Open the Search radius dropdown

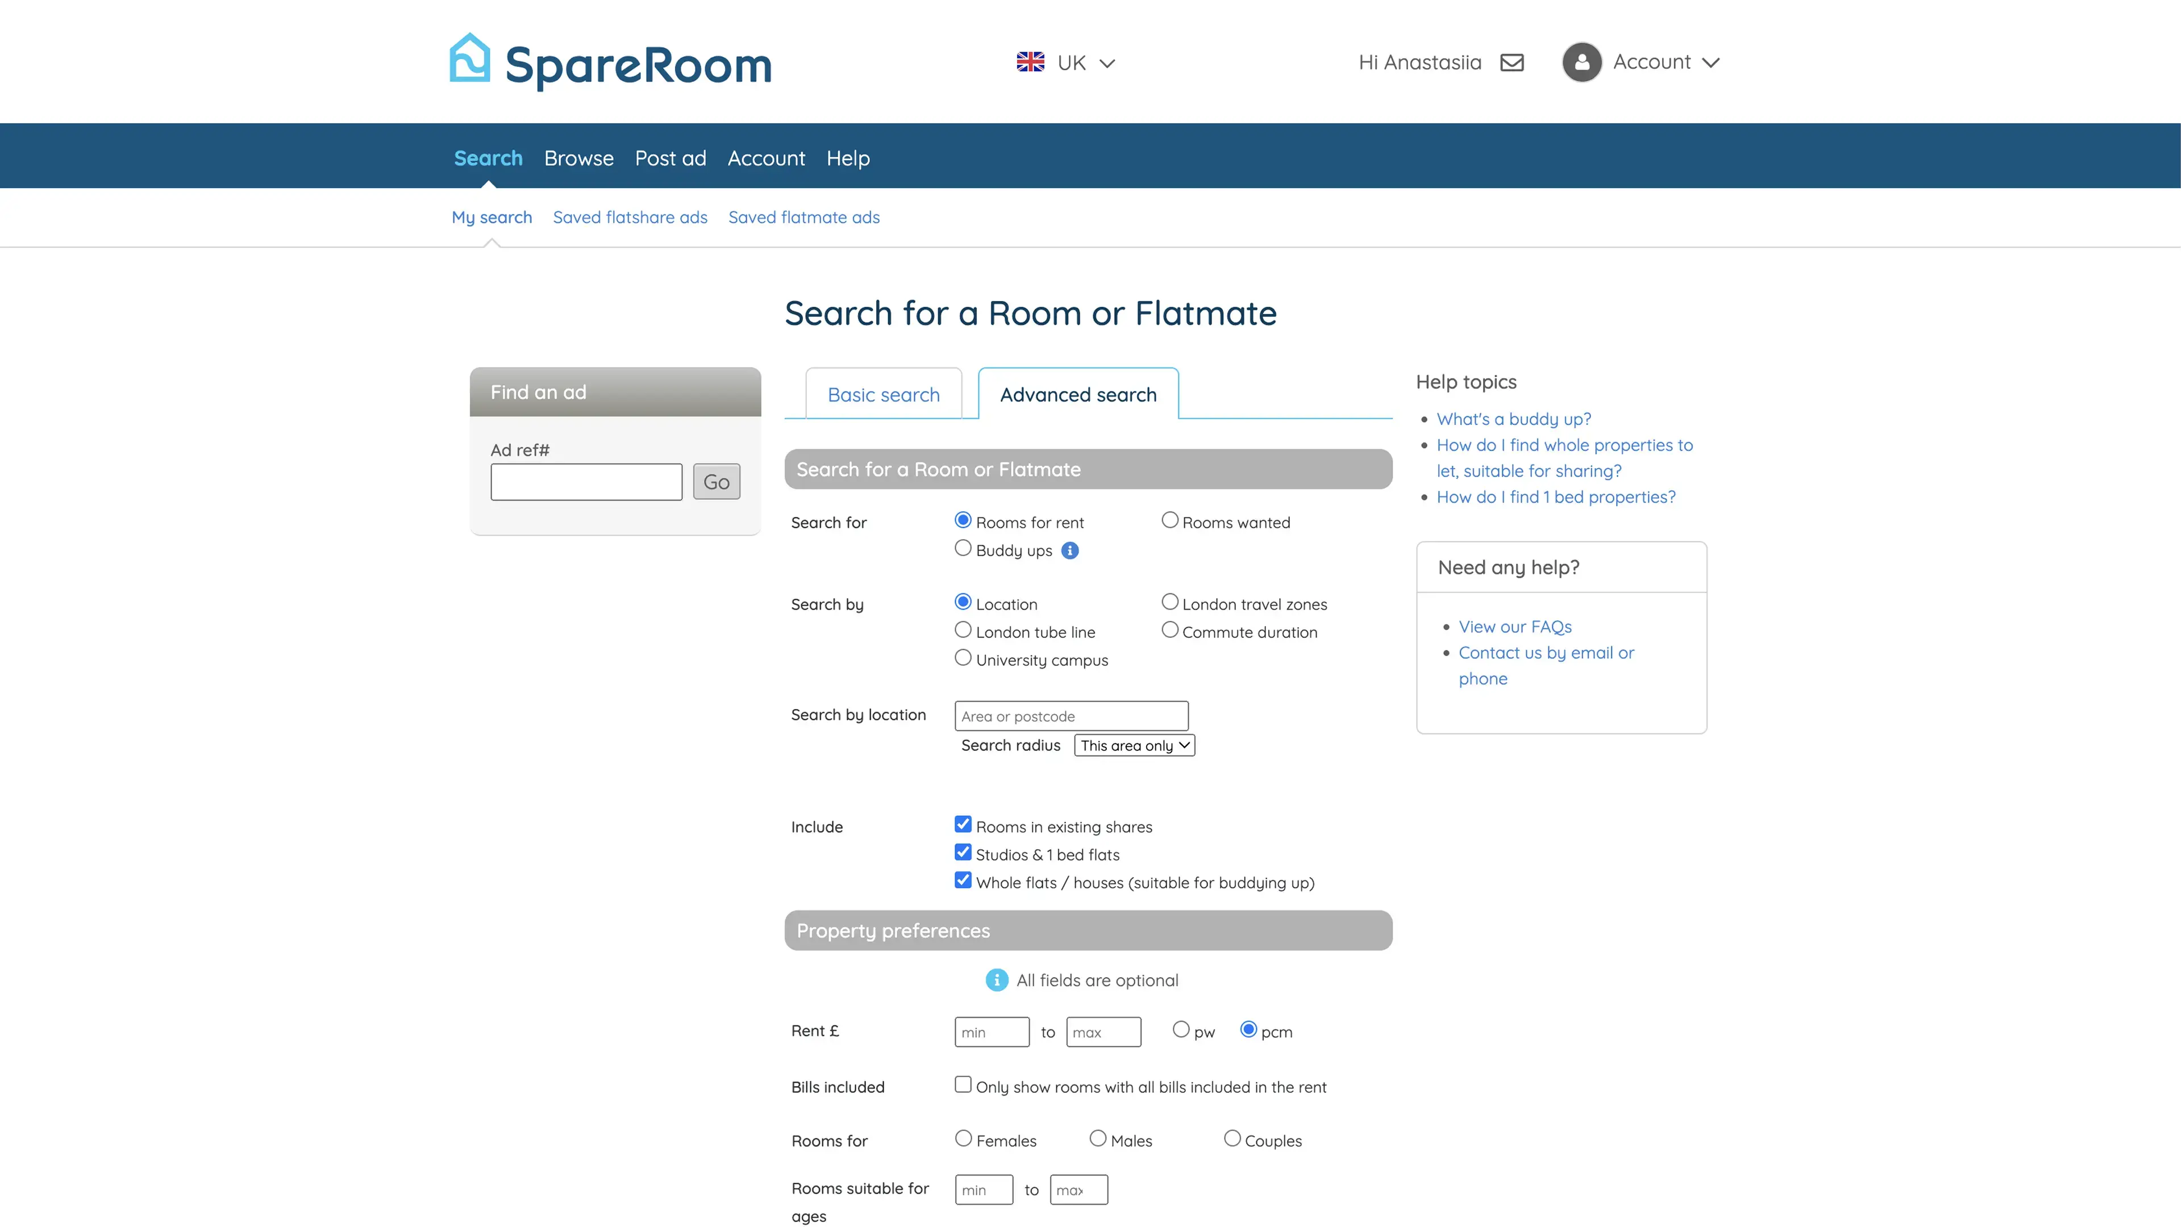[x=1134, y=745]
